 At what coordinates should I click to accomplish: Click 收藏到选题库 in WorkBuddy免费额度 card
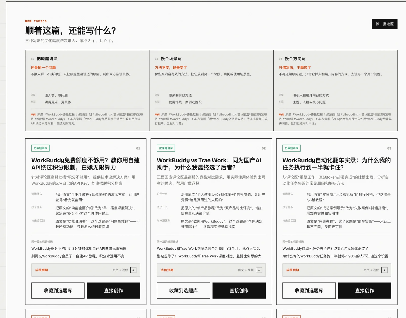click(x=58, y=291)
